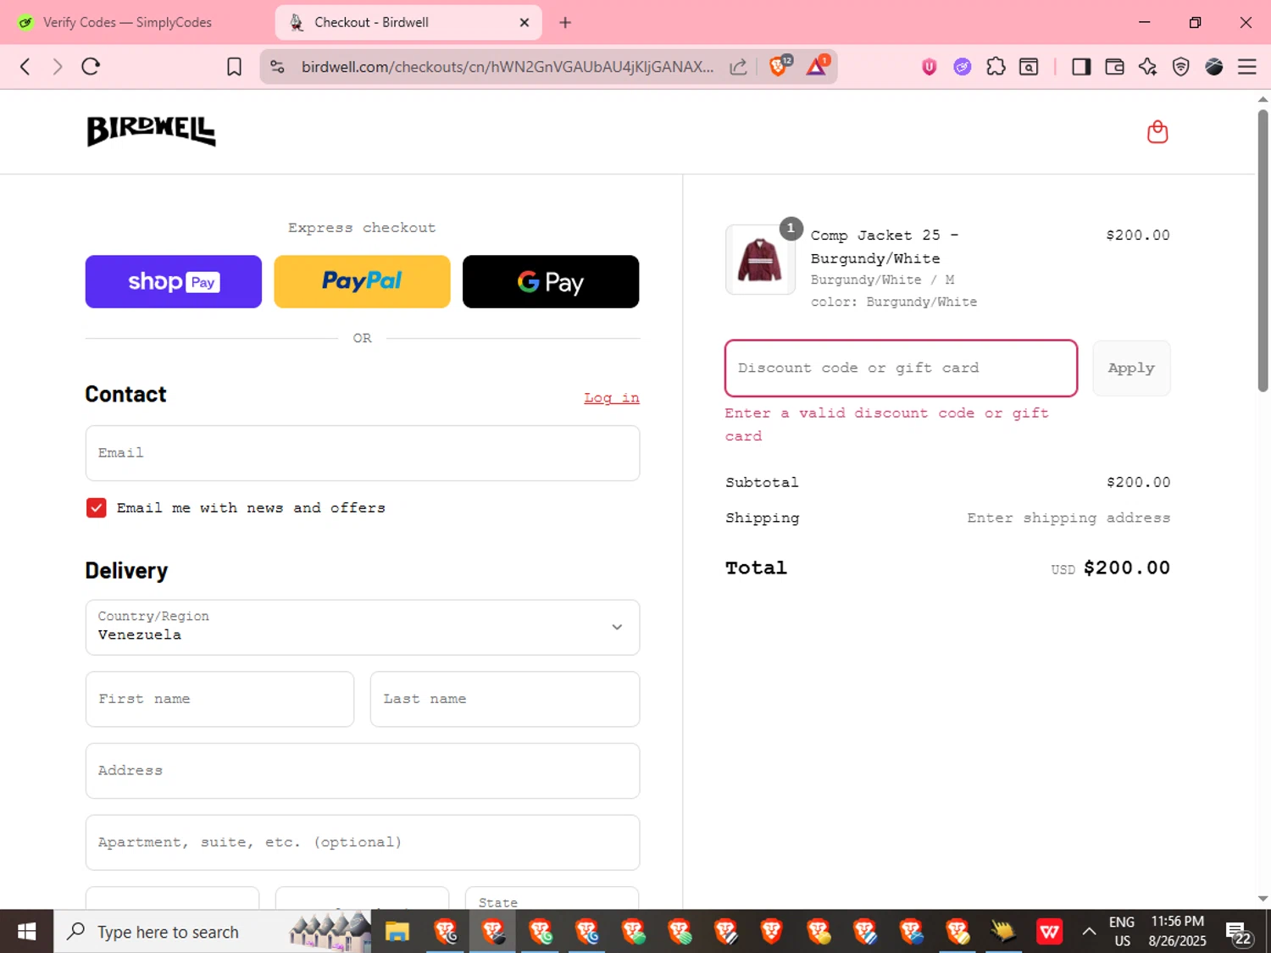Open the taskbar clock and calendar
This screenshot has width=1271, height=953.
1177,932
